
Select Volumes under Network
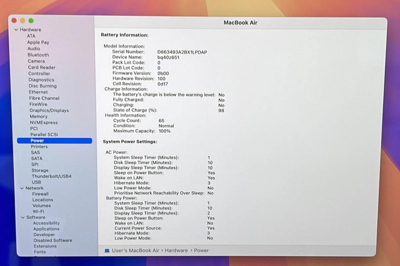pyautogui.click(x=42, y=206)
